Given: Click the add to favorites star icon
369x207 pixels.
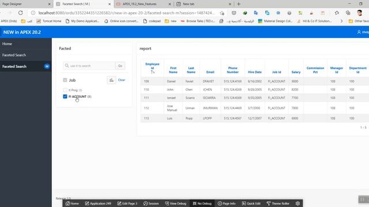Looking at the screenshot, I should tap(222, 13).
